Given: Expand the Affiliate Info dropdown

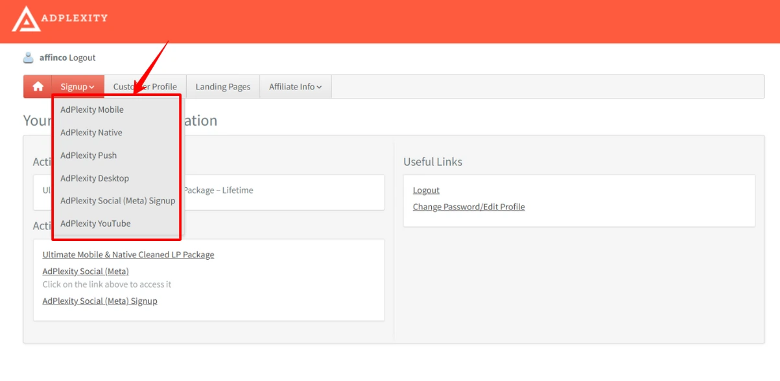Looking at the screenshot, I should click(296, 87).
